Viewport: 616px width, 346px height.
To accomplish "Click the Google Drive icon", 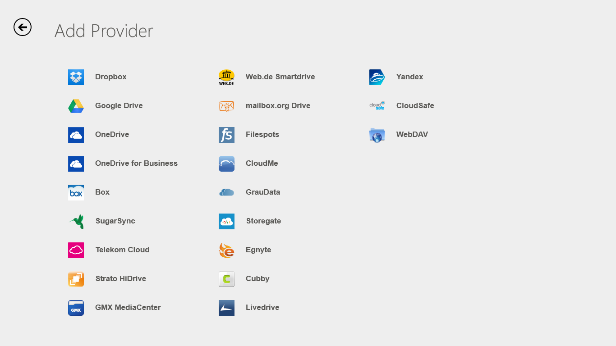I will coord(76,106).
